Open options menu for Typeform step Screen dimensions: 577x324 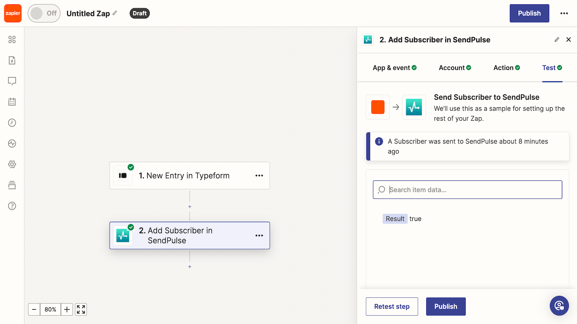pos(259,176)
